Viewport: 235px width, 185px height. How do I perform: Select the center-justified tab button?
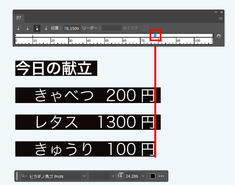(x=27, y=28)
